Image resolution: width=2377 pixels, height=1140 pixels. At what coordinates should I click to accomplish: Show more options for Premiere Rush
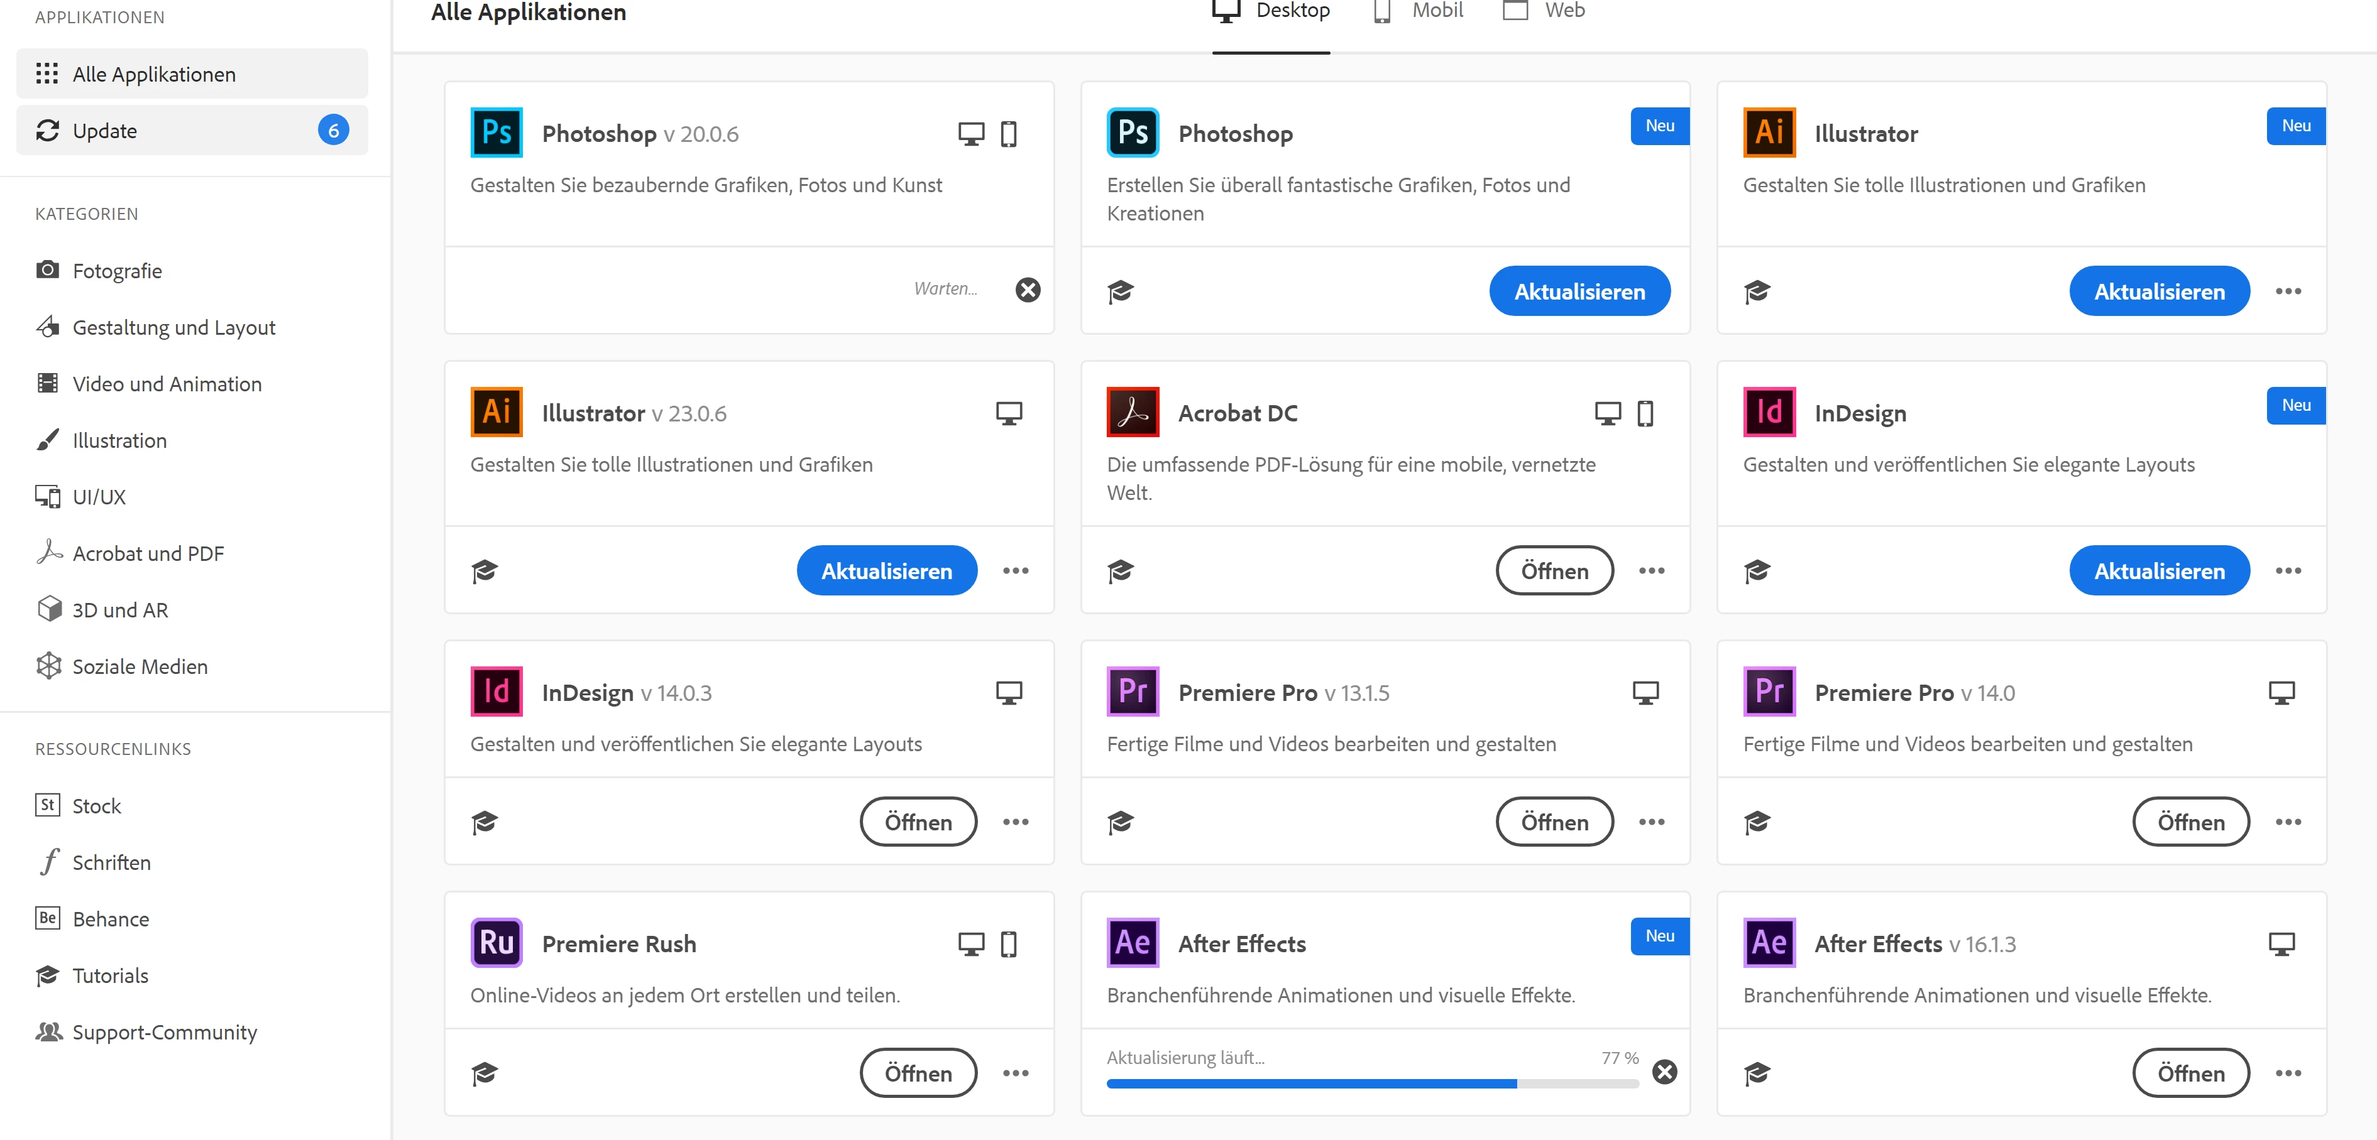pos(1015,1073)
